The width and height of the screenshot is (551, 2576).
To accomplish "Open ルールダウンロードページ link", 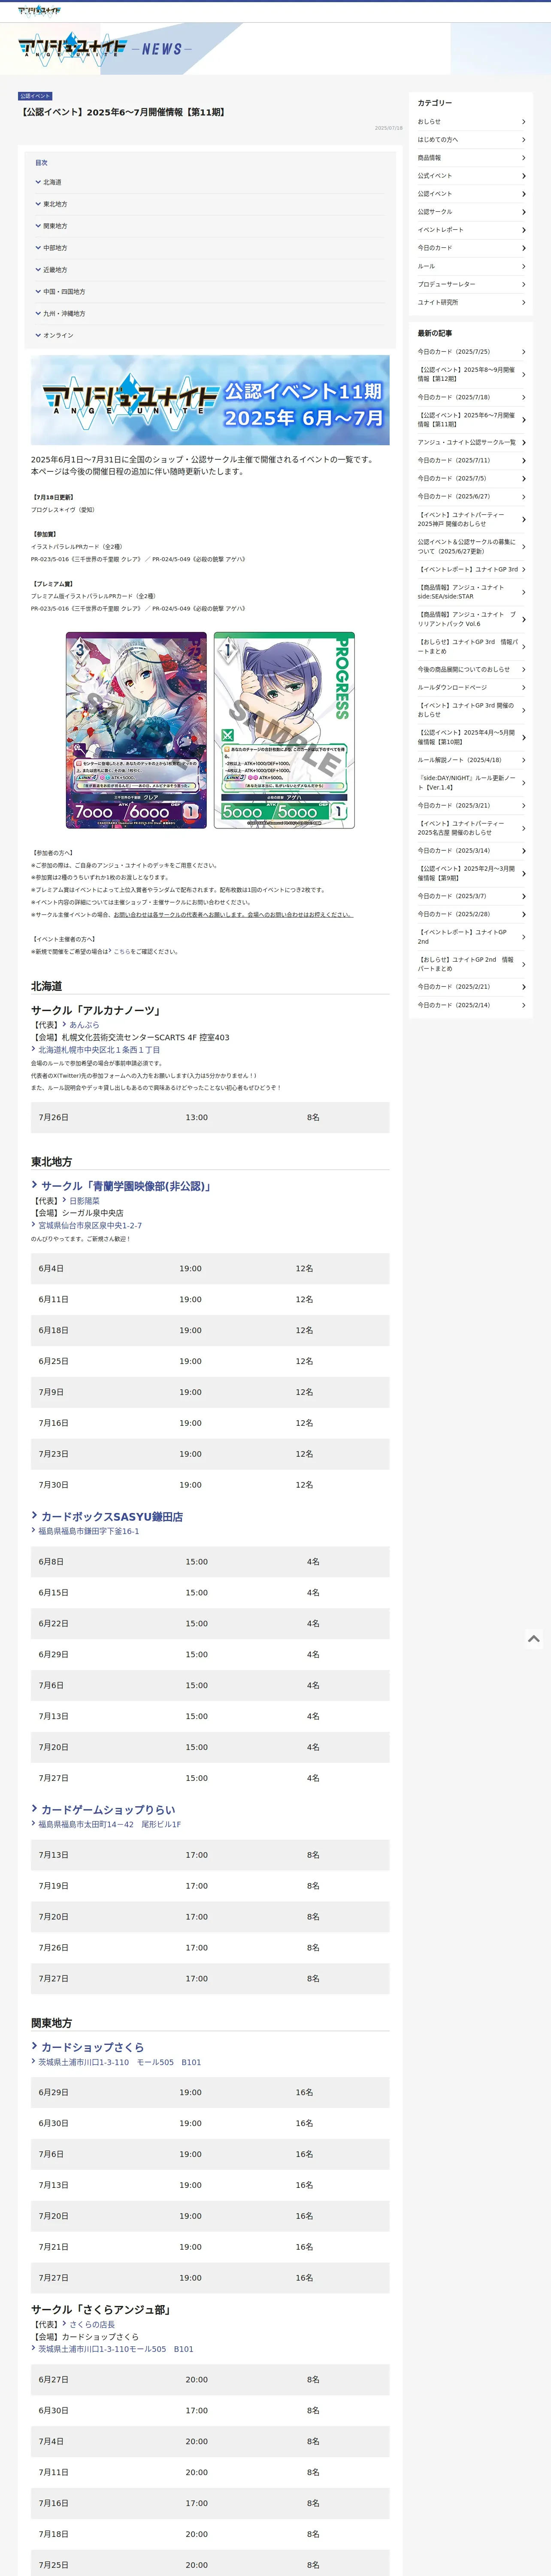I will [471, 687].
